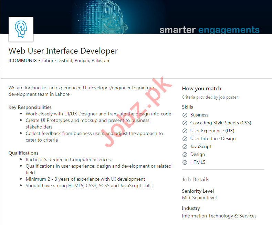Open the ICOMMUNIX company name link
This screenshot has height=225, width=272.
[x=22, y=60]
